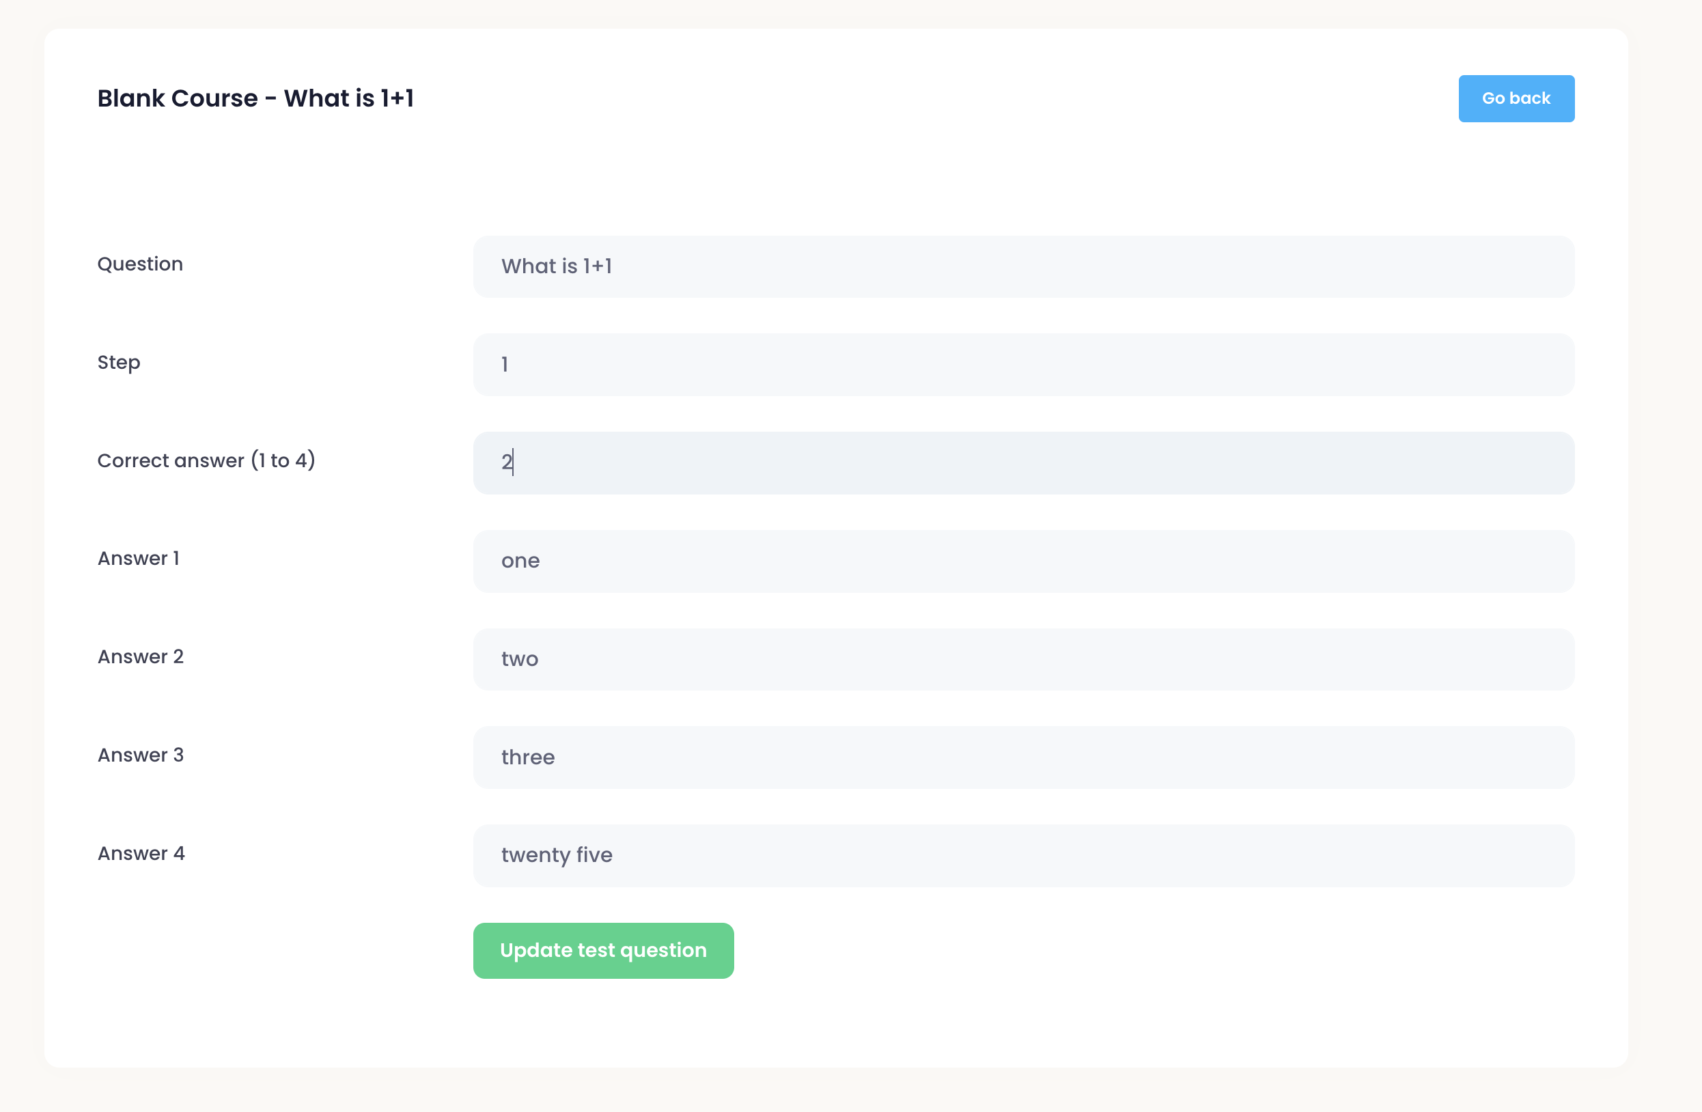Click the 'Answer 3' label text
Image resolution: width=1702 pixels, height=1112 pixels.
click(141, 755)
